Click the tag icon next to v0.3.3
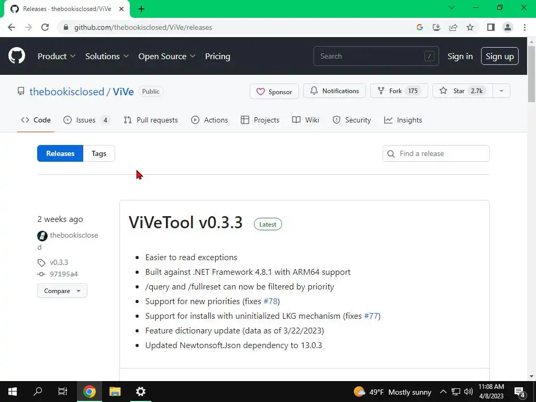This screenshot has width=536, height=402. point(41,263)
